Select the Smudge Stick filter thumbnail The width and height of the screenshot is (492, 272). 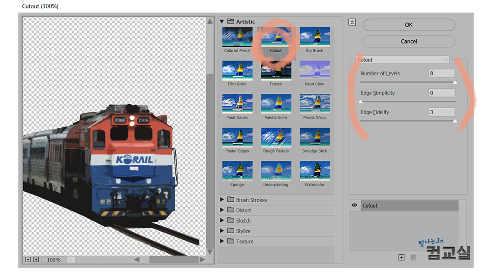click(315, 138)
